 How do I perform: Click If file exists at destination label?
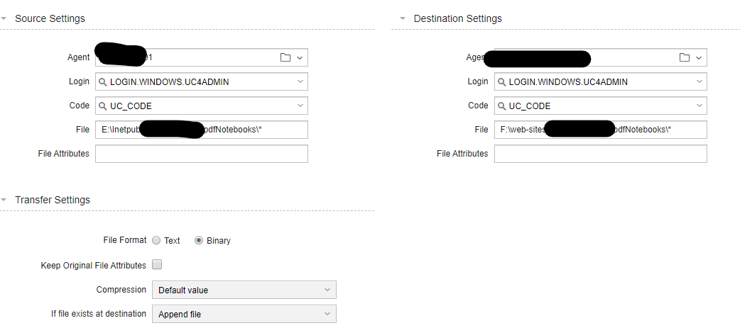click(99, 314)
